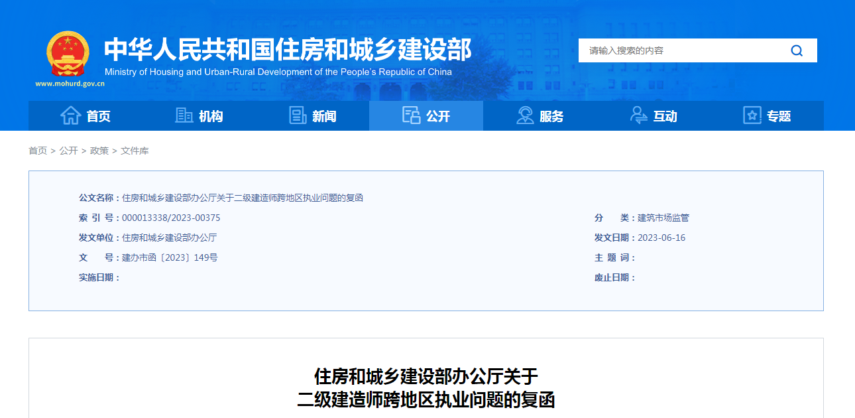Select the 服务 navigation tab
Image resolution: width=855 pixels, height=418 pixels.
click(x=551, y=116)
